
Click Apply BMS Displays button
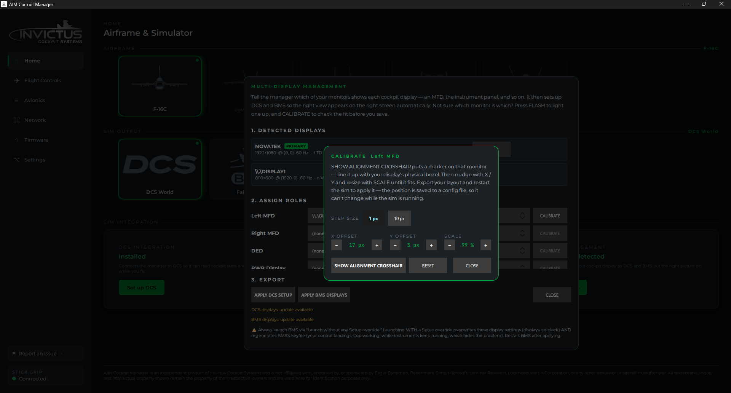click(324, 295)
